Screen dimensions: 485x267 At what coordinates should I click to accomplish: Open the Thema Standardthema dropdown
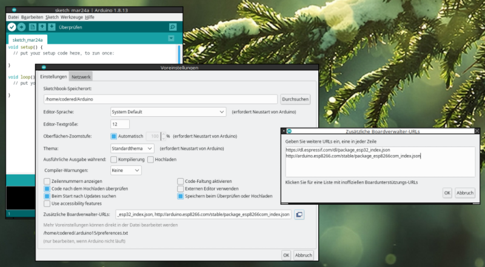pos(132,149)
